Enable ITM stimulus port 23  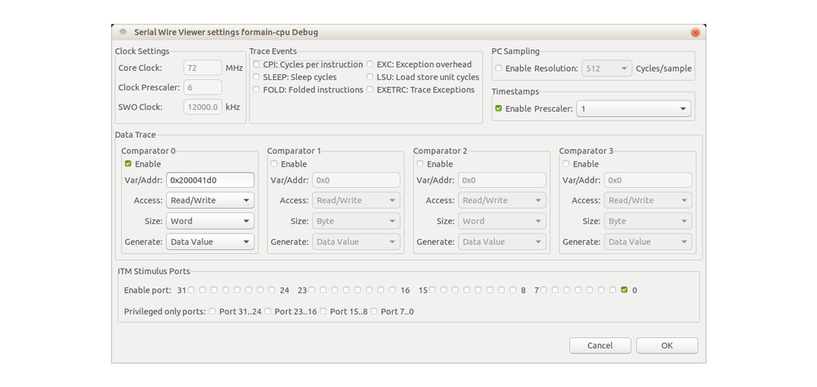click(312, 290)
